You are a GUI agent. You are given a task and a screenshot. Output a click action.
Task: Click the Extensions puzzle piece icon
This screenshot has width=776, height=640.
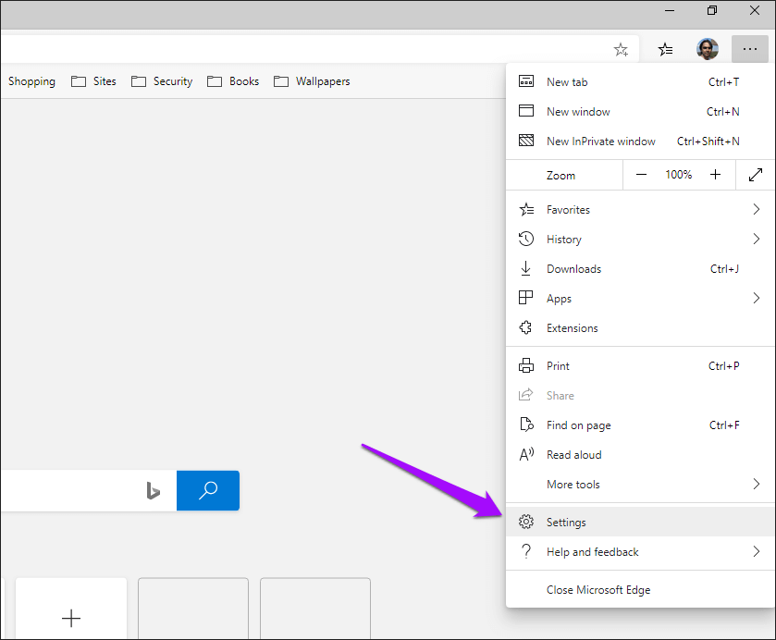(526, 328)
